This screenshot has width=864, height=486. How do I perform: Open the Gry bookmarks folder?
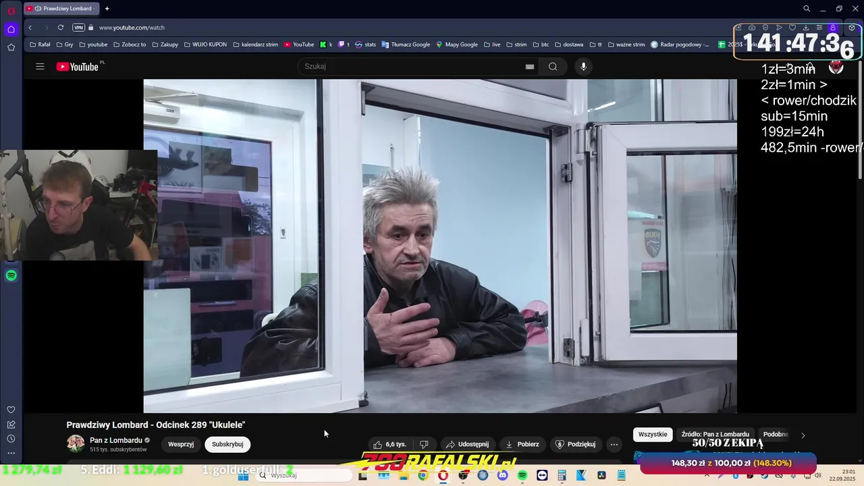pyautogui.click(x=65, y=45)
